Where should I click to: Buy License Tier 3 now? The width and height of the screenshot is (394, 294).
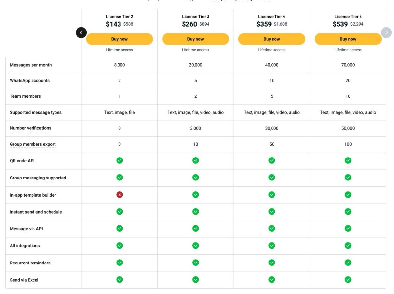click(x=196, y=39)
